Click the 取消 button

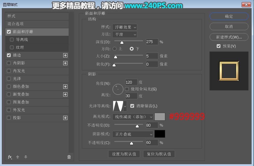click(229, 26)
